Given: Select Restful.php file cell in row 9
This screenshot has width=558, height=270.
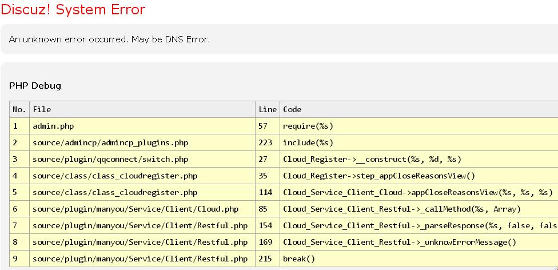Looking at the screenshot, I should click(x=142, y=259).
